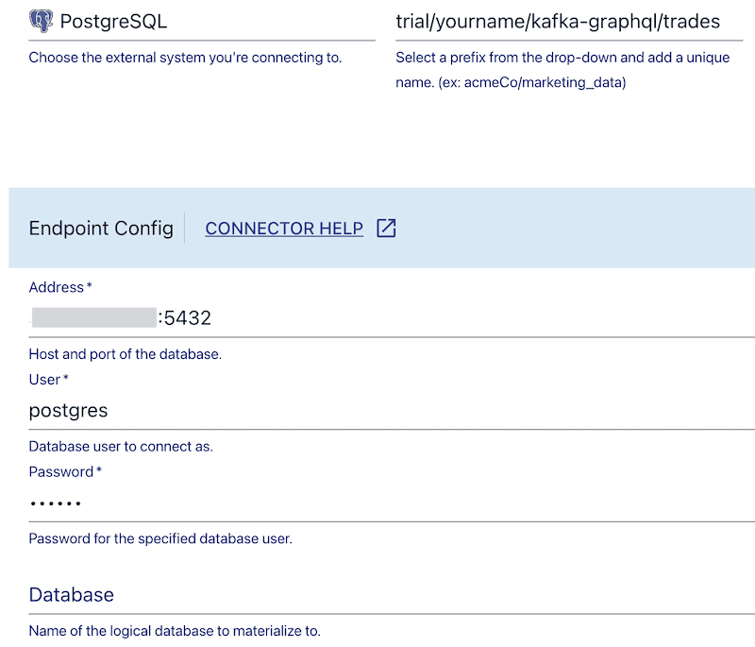Open the external-link icon beside CONNECTOR HELP

[x=385, y=229]
